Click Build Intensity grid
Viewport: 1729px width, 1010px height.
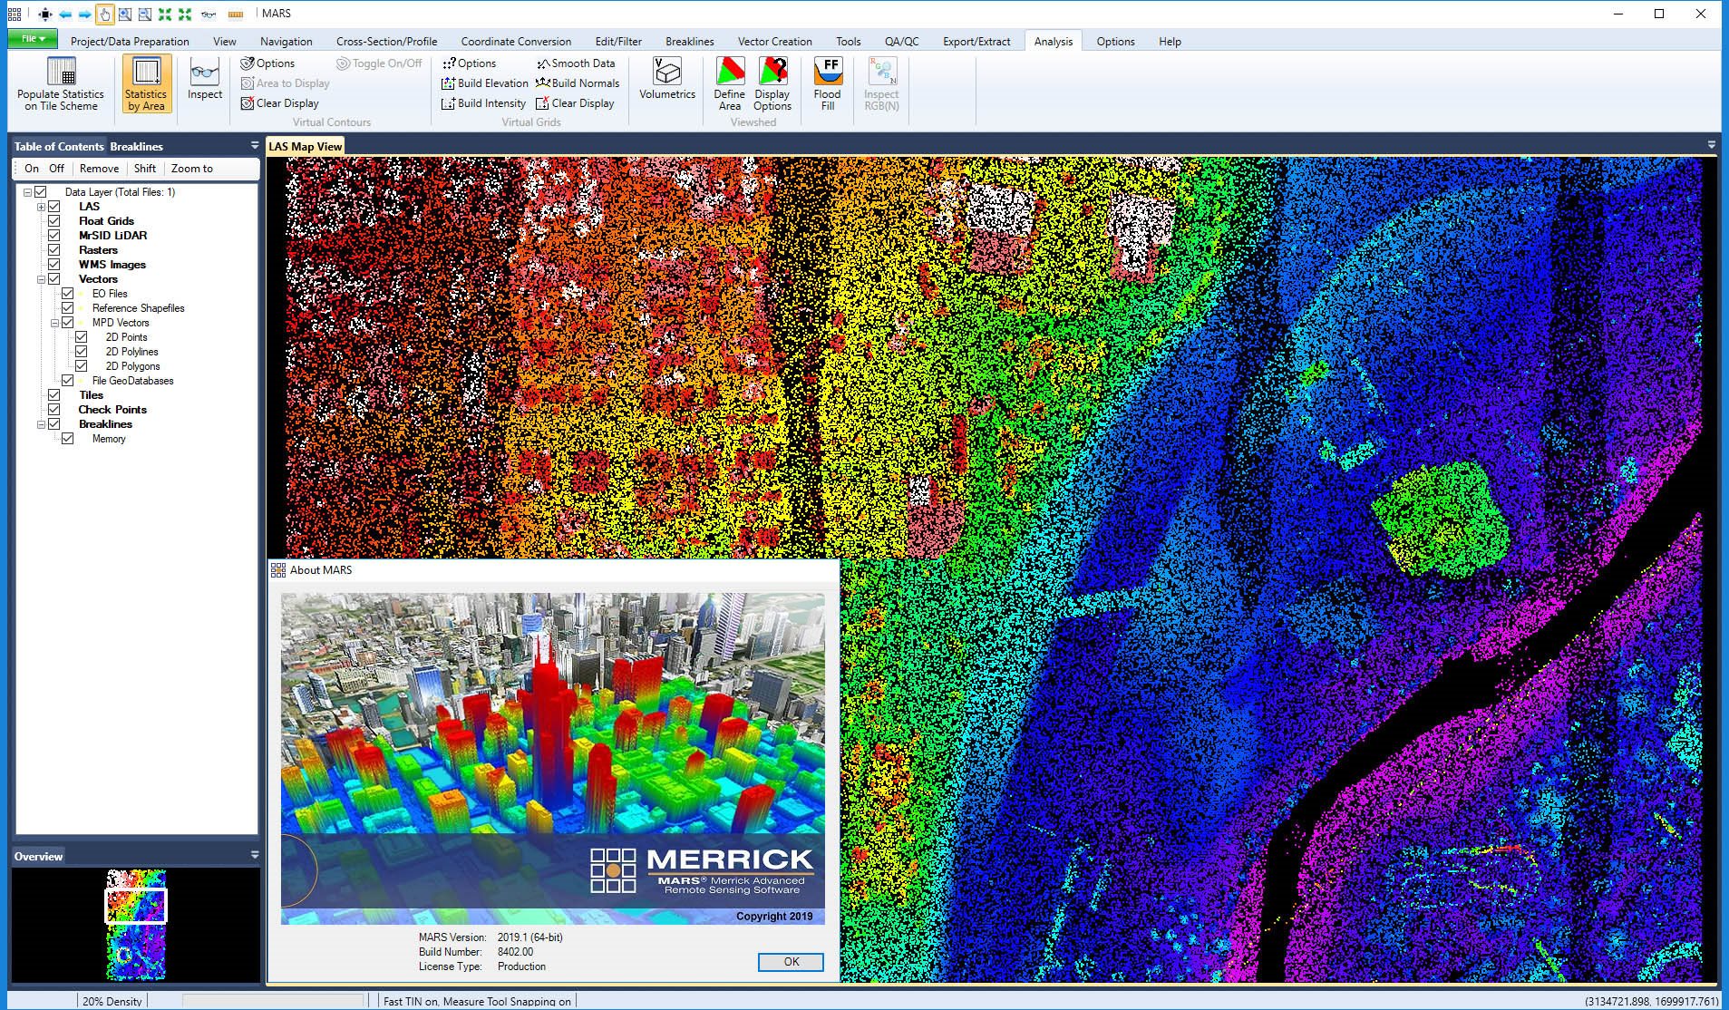483,103
